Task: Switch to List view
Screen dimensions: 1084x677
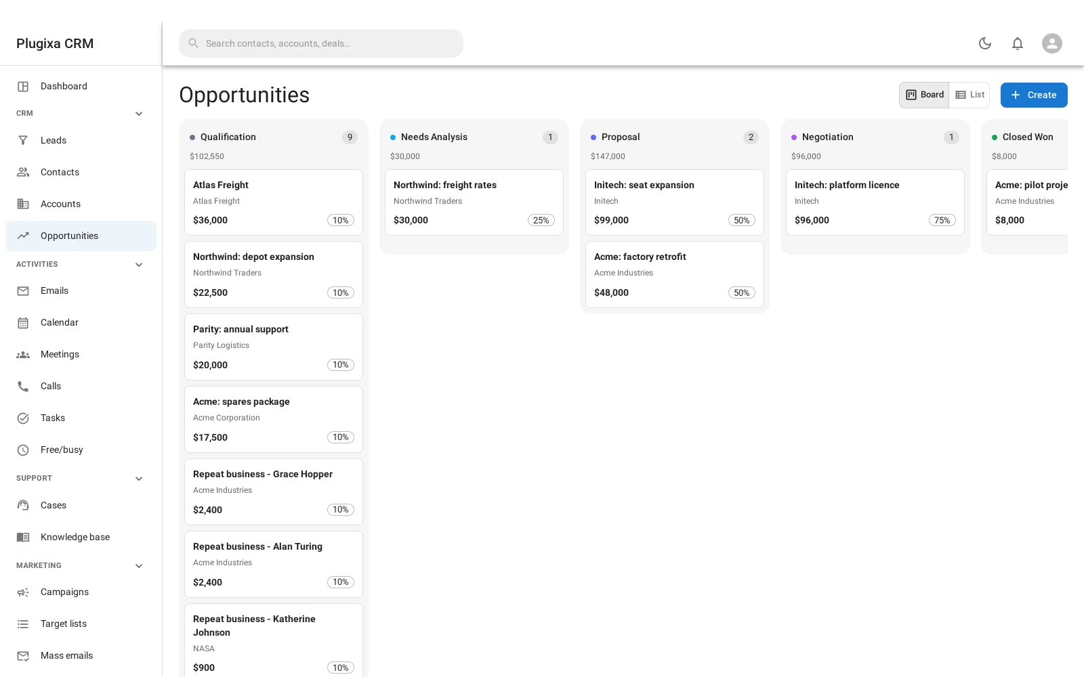Action: pos(970,95)
